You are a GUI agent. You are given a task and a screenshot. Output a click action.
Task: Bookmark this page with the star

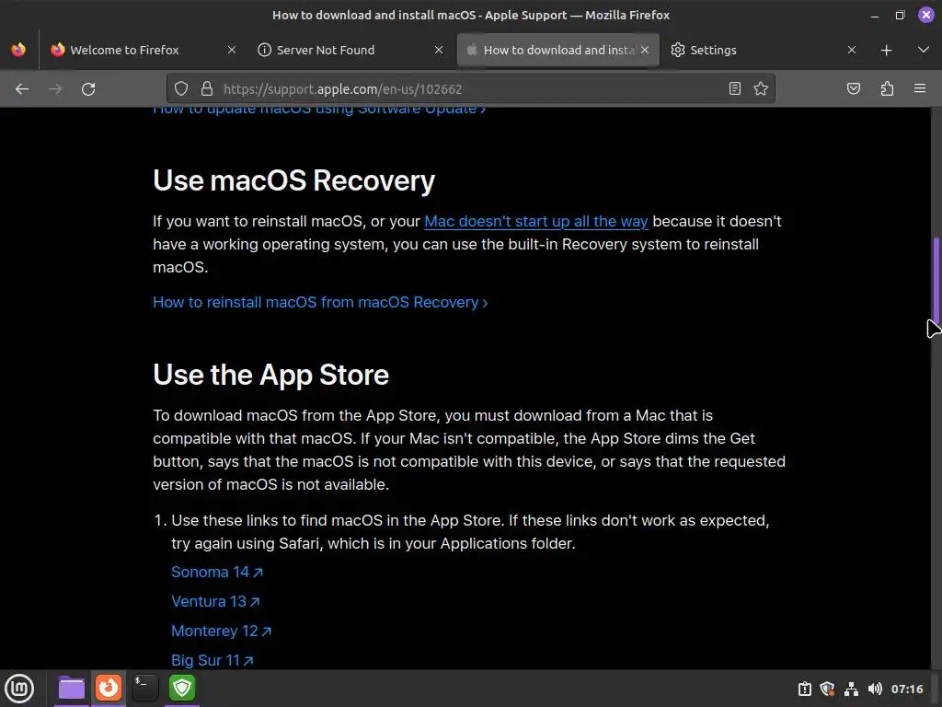[x=761, y=89]
